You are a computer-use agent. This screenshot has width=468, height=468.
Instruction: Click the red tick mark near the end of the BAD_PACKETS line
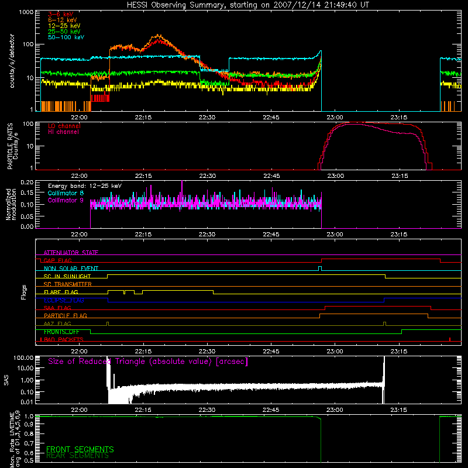tap(450, 339)
